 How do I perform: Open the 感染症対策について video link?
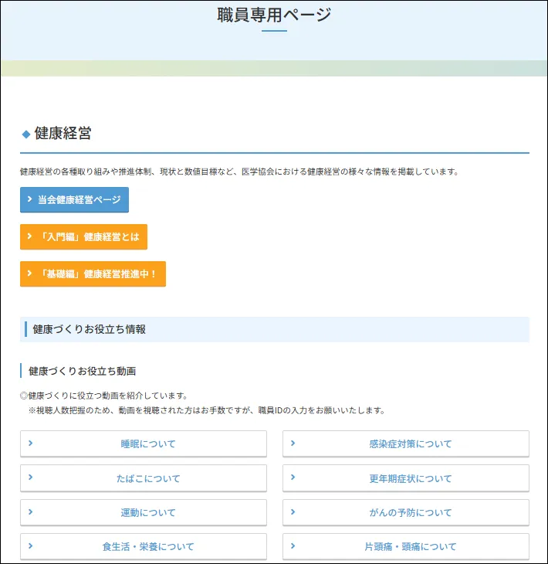[406, 444]
